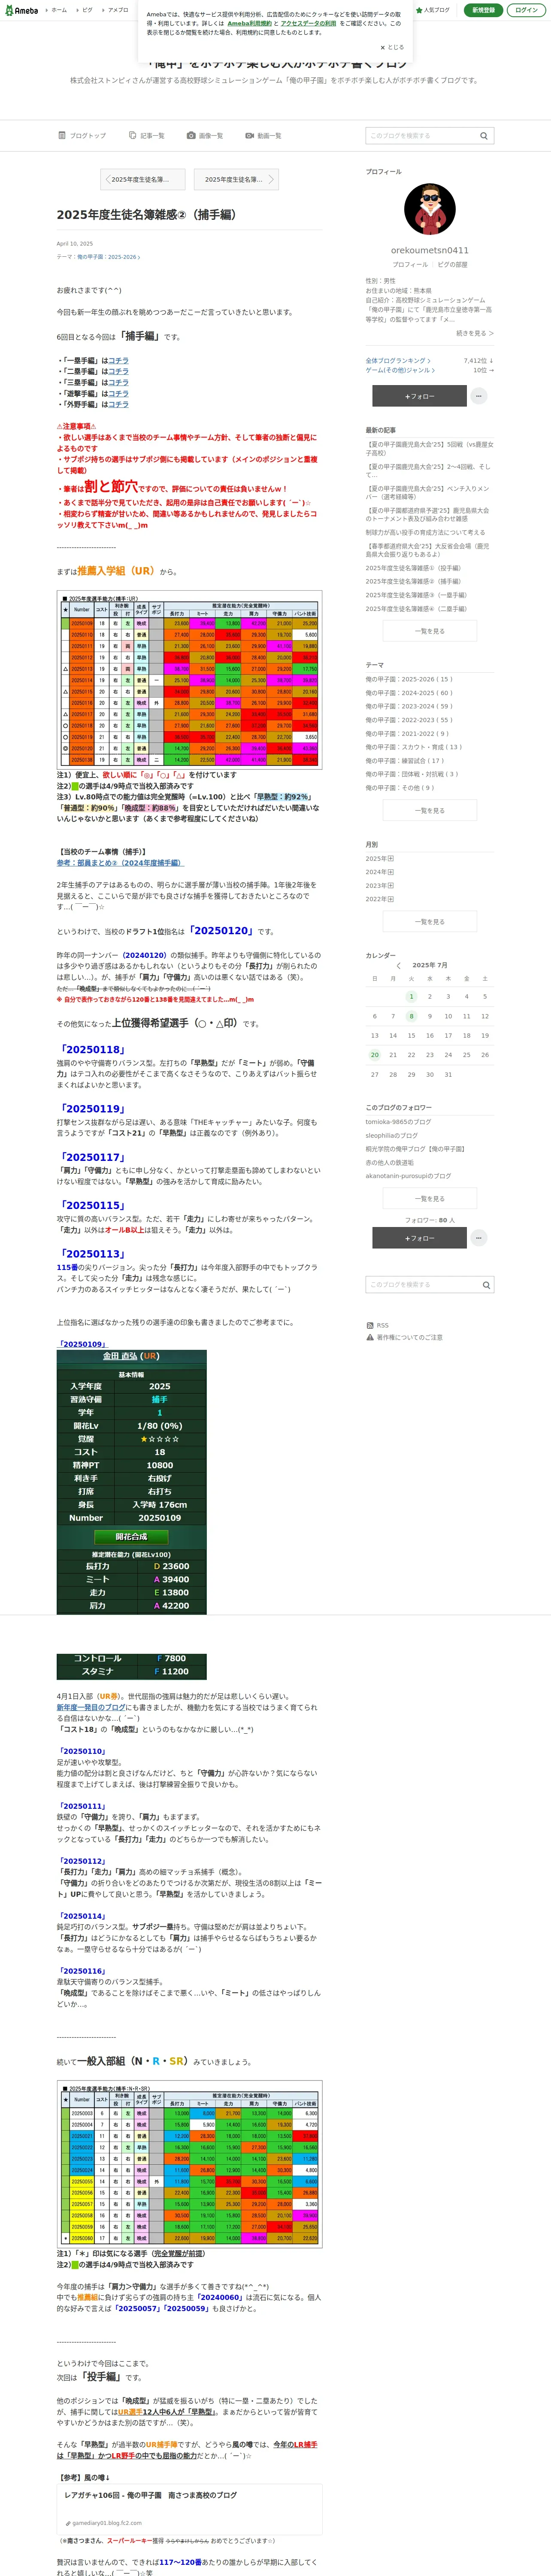
Task: Open theme 俺の甲子園：2025-2026 ( 15 )
Action: tap(409, 679)
